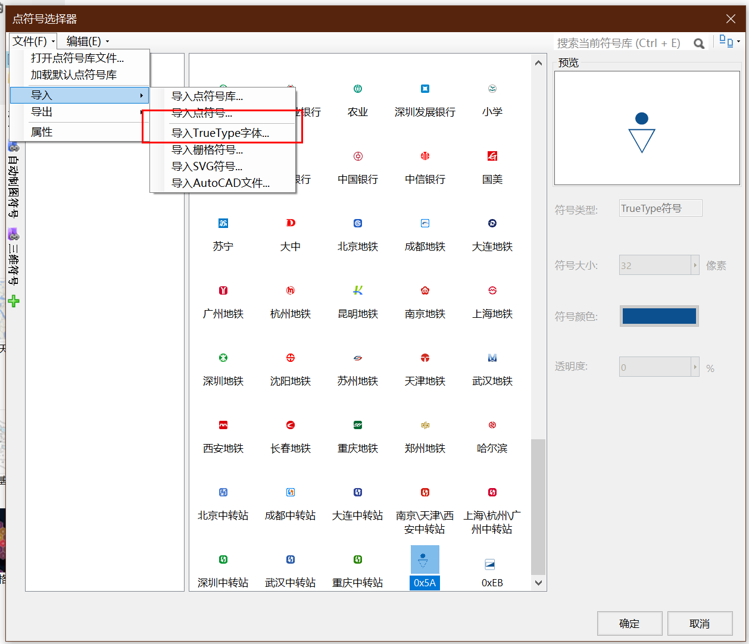Viewport: 749px width, 644px height.
Task: Select the 南京\天津\西安中转站 symbol
Action: [x=425, y=492]
